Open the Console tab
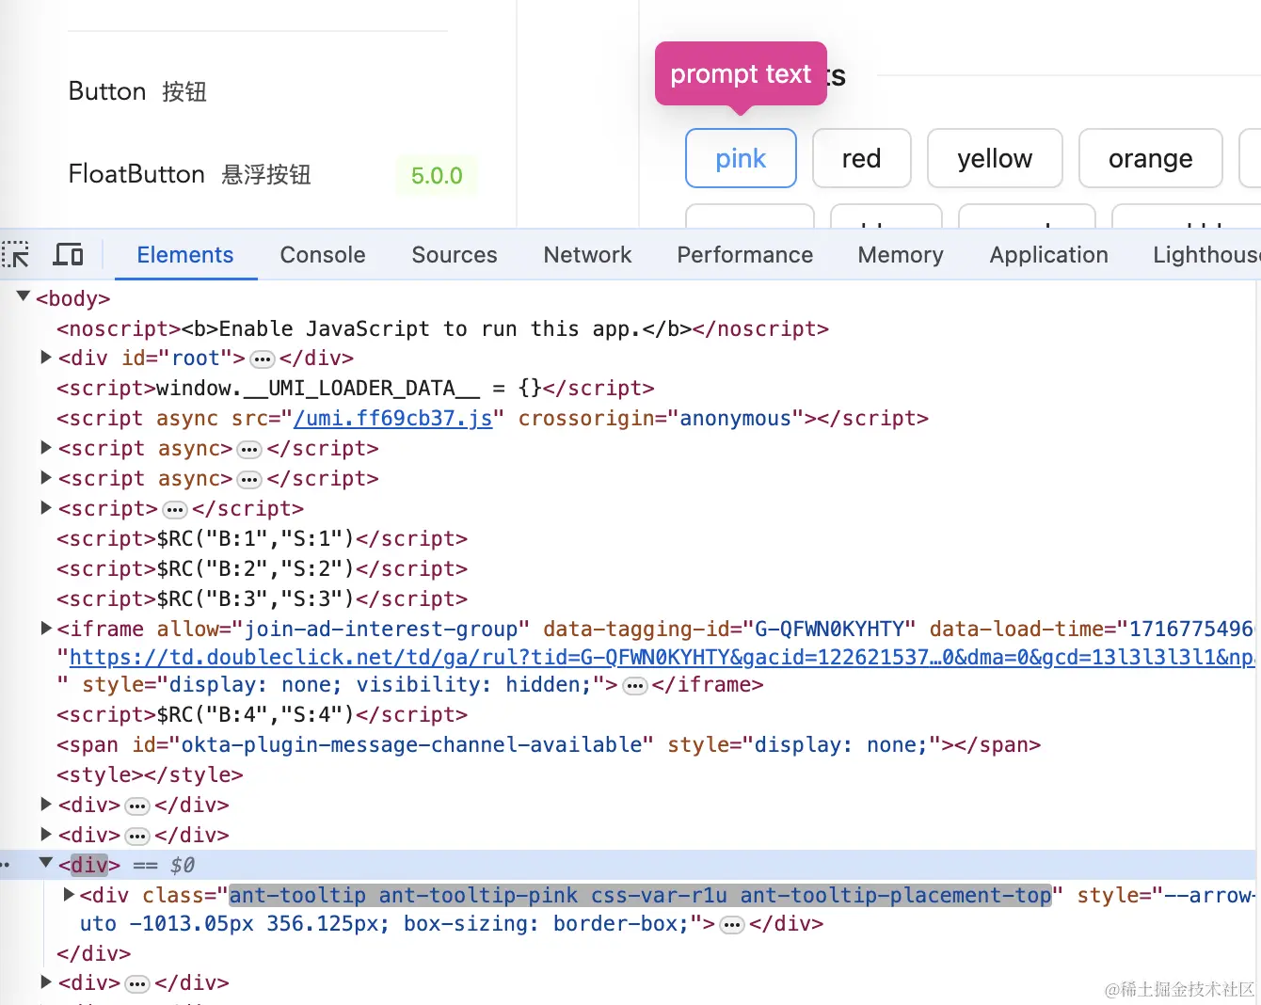Screen dimensions: 1261x1005 323,255
